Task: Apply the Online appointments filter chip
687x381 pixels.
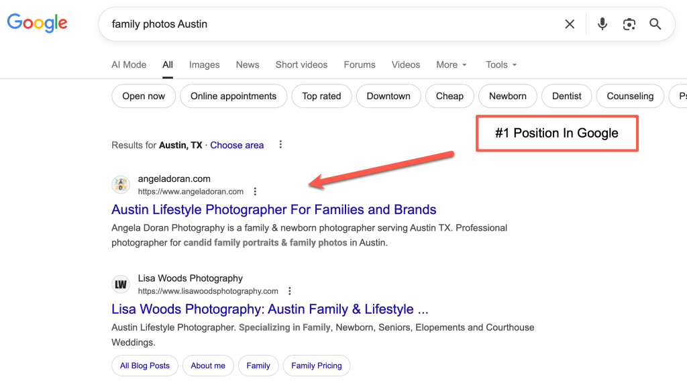Action: (x=233, y=96)
